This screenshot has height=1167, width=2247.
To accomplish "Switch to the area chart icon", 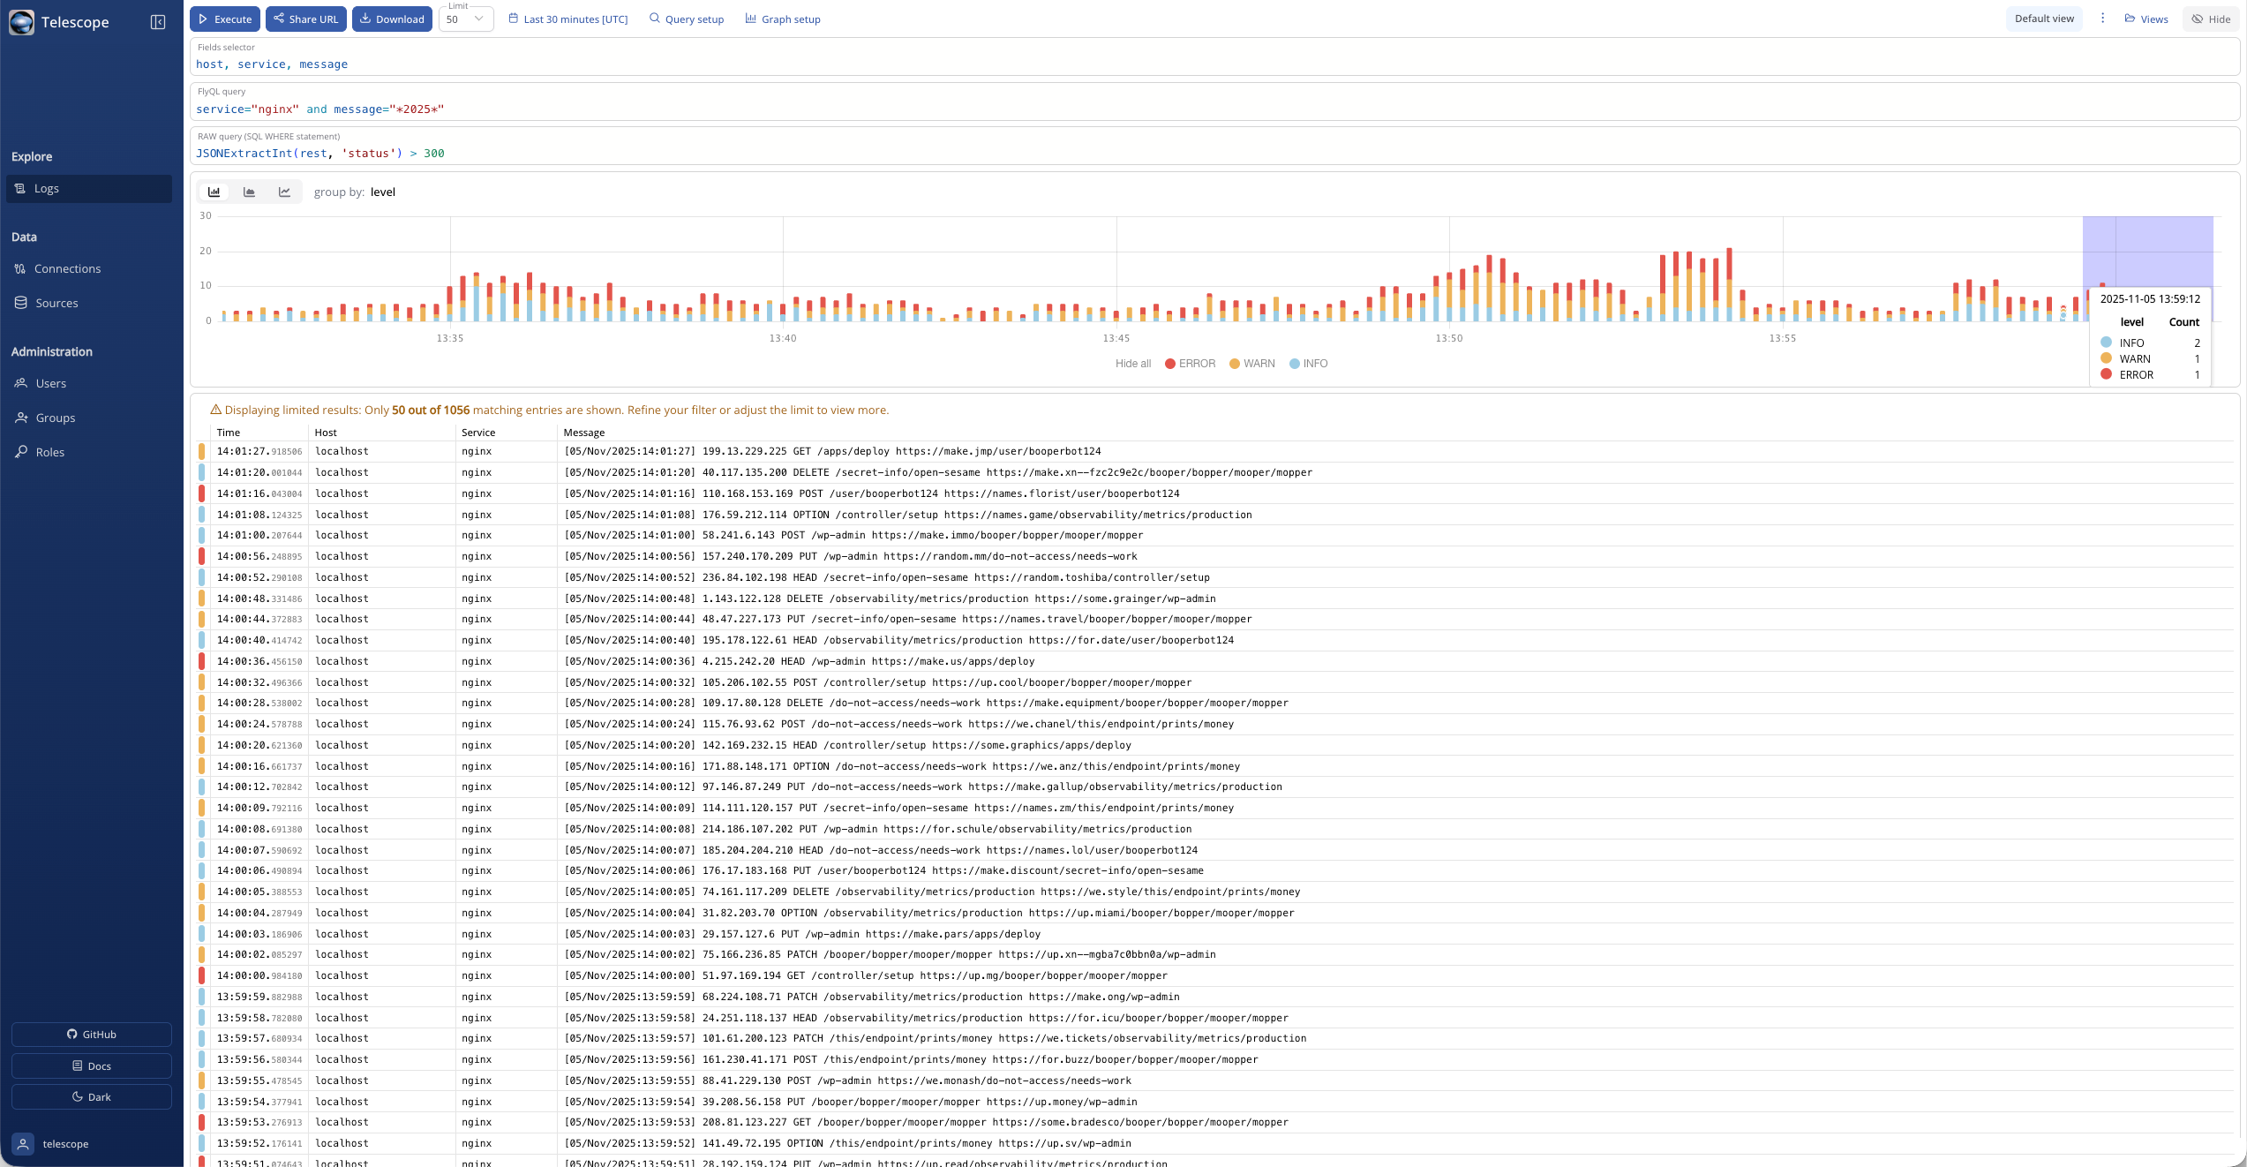I will click(250, 192).
